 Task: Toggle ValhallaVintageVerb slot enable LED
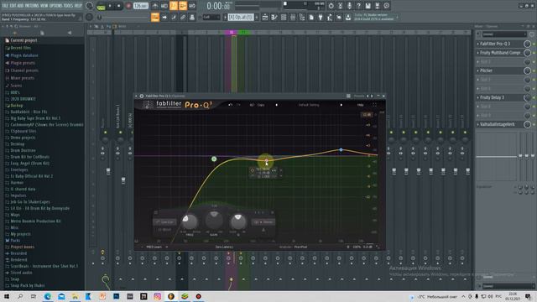[534, 124]
